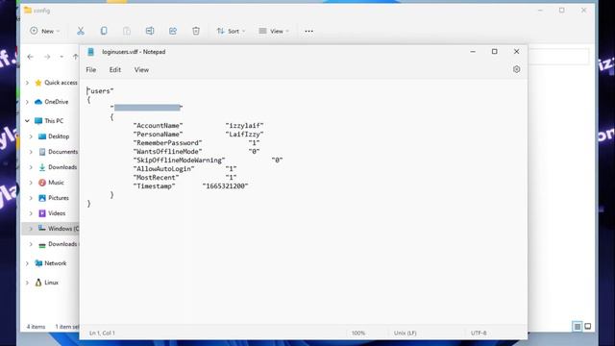Open the See more ellipsis menu in Explorer
The width and height of the screenshot is (615, 346).
[x=309, y=31]
